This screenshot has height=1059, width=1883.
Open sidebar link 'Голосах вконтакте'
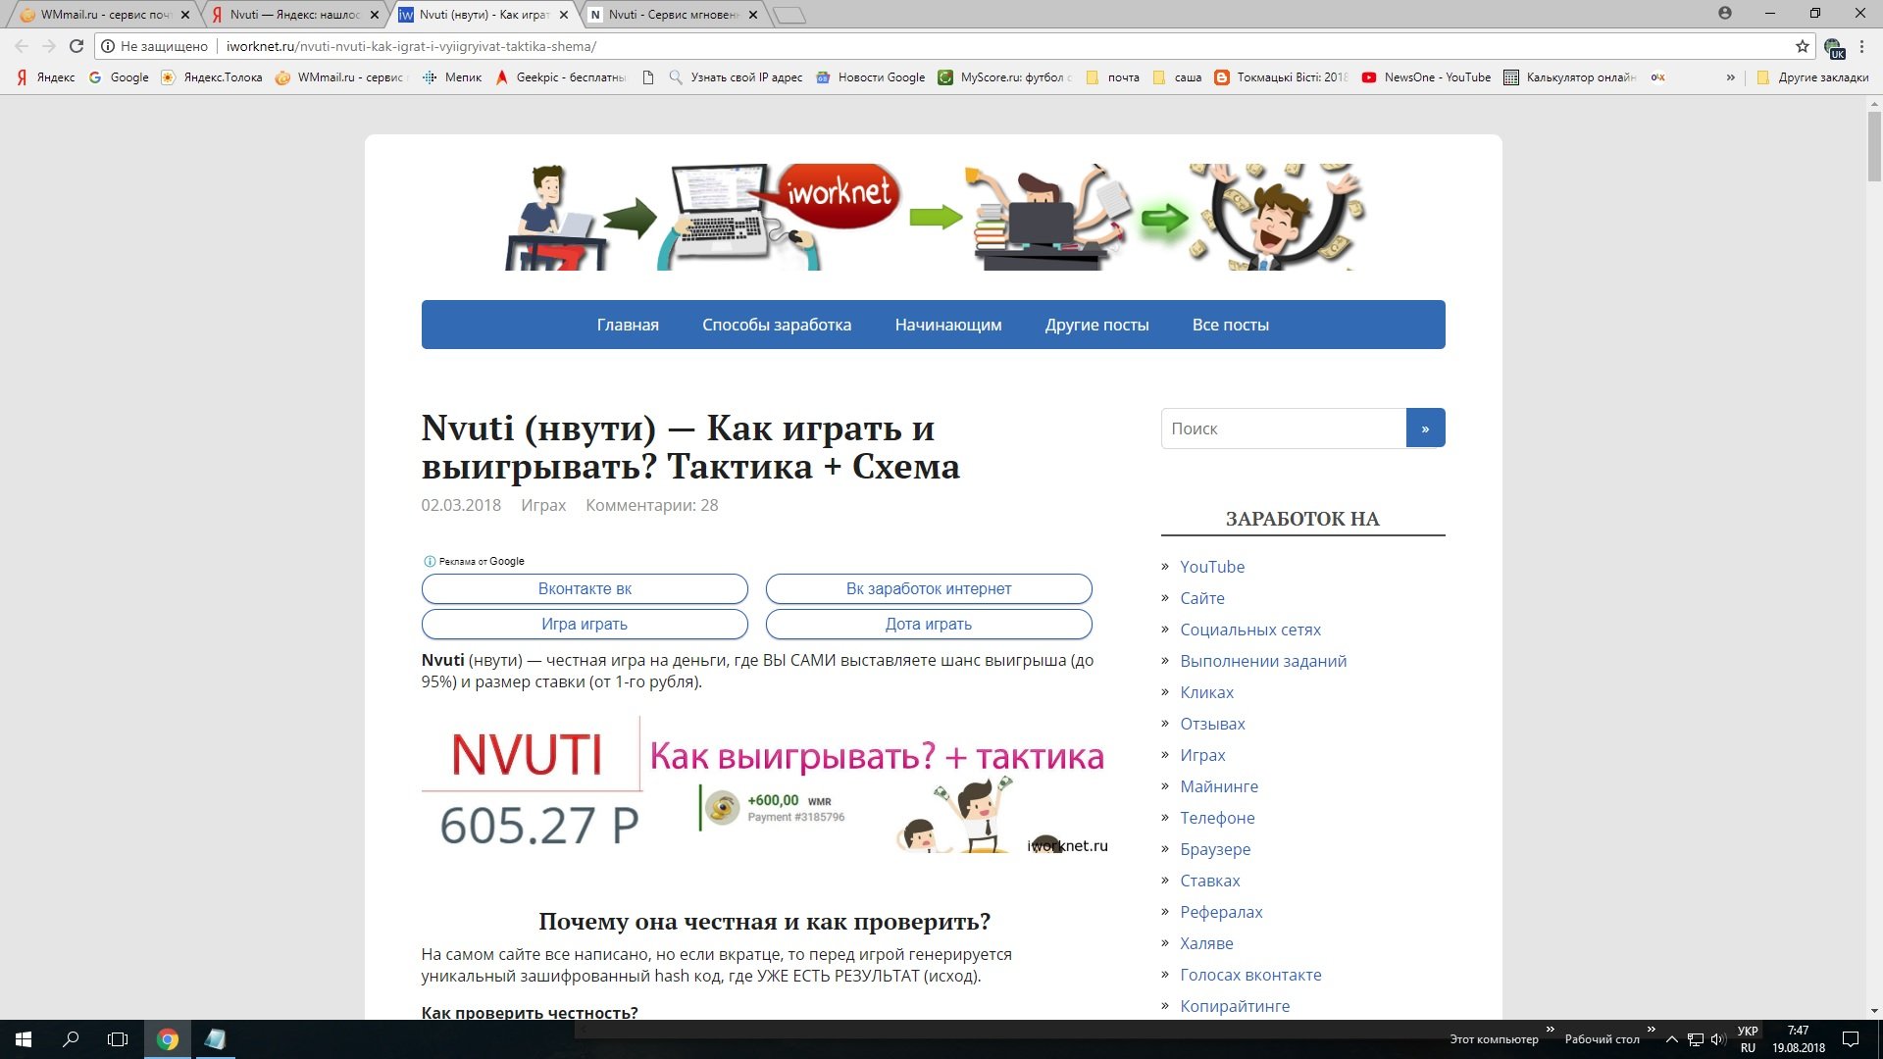point(1250,975)
